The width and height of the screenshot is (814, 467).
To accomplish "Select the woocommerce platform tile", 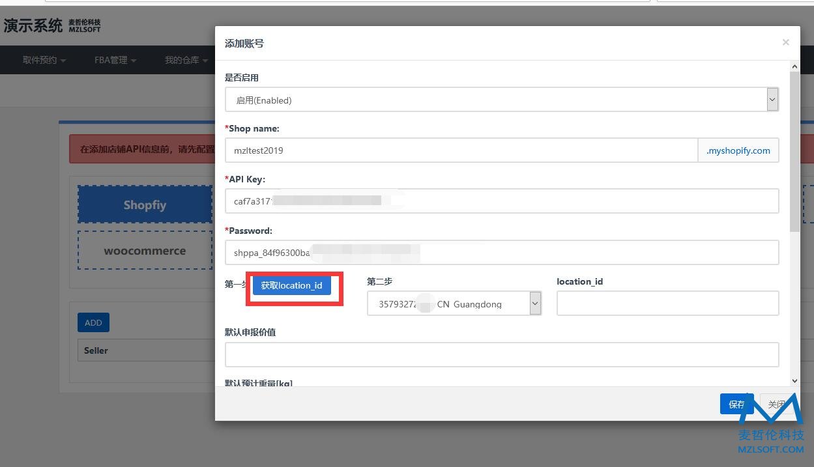I will (145, 250).
